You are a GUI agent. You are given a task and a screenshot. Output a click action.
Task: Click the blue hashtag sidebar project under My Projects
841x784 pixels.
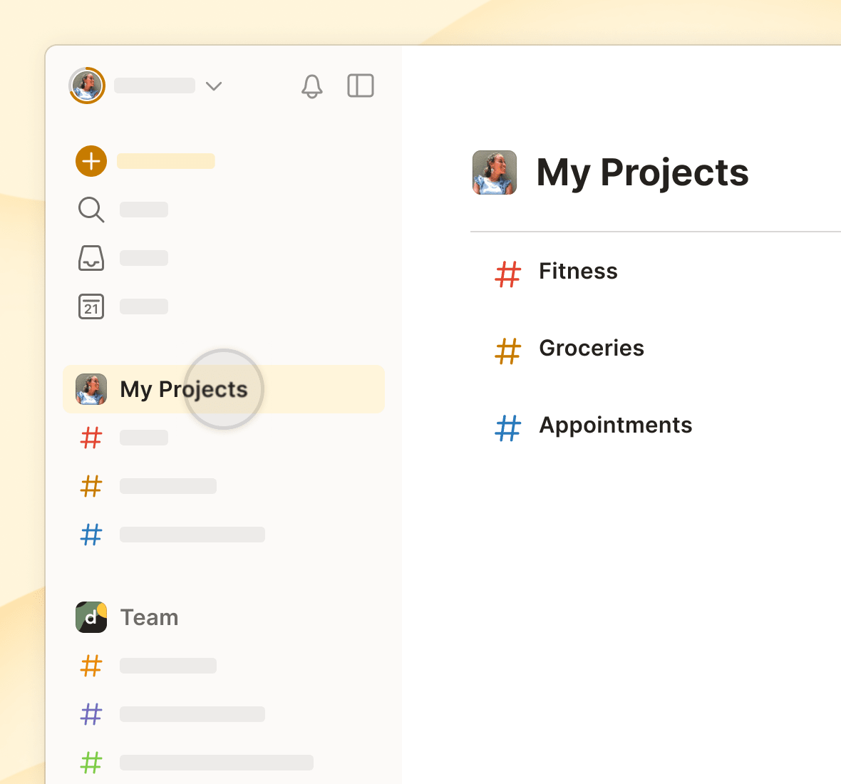pyautogui.click(x=91, y=535)
